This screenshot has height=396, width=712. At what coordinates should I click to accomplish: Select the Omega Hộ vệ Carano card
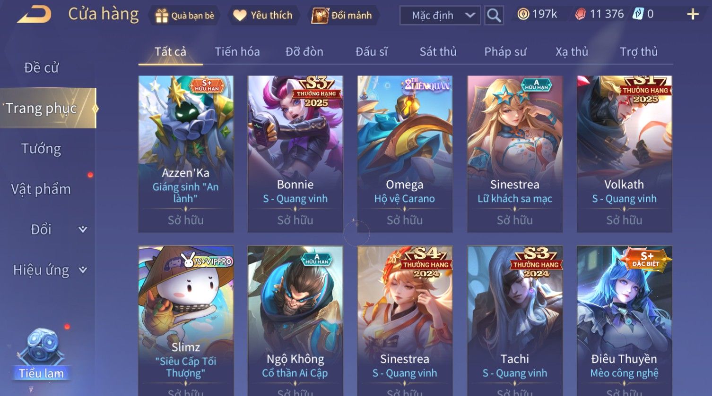(x=405, y=154)
